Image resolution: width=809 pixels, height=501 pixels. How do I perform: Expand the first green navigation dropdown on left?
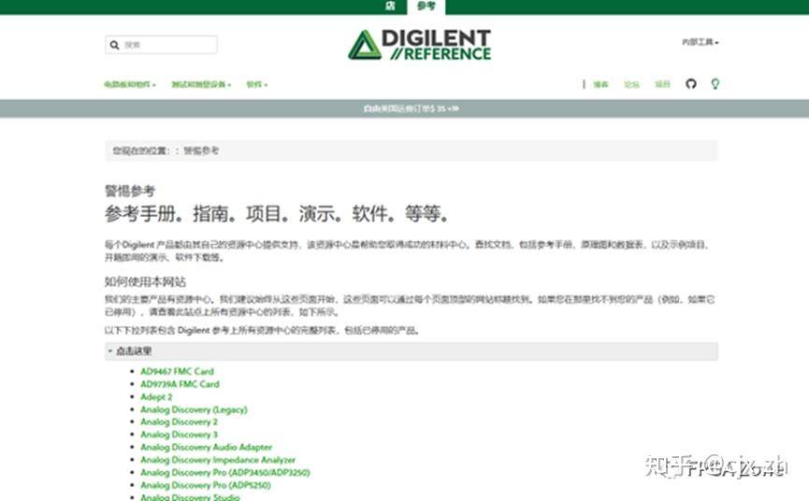[x=129, y=84]
